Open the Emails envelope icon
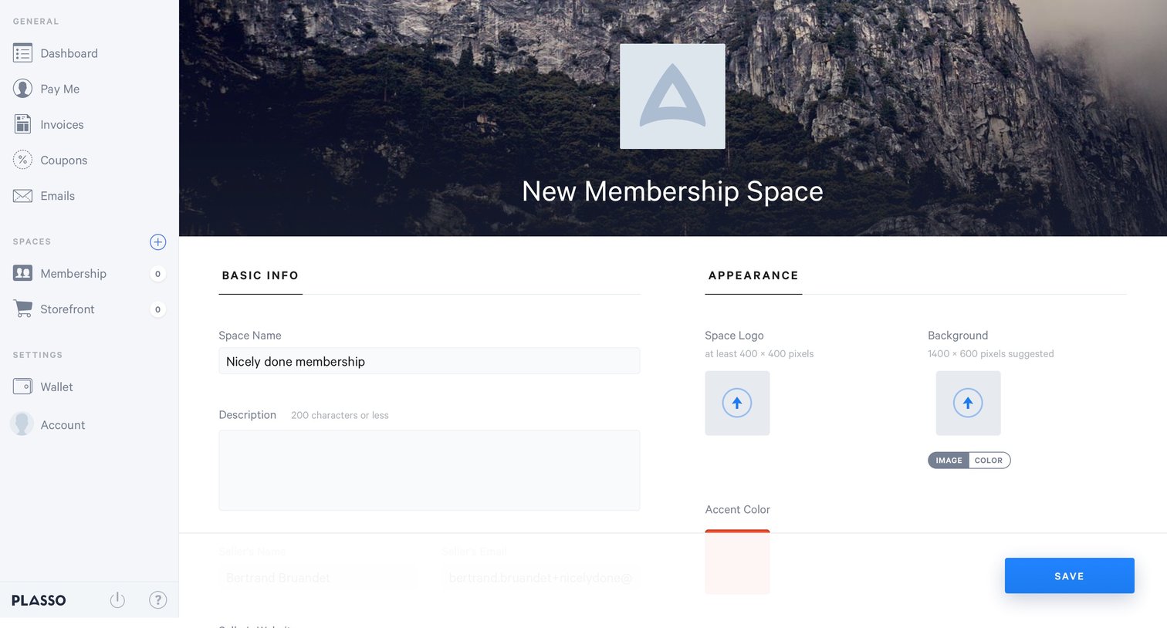The width and height of the screenshot is (1167, 628). point(22,196)
